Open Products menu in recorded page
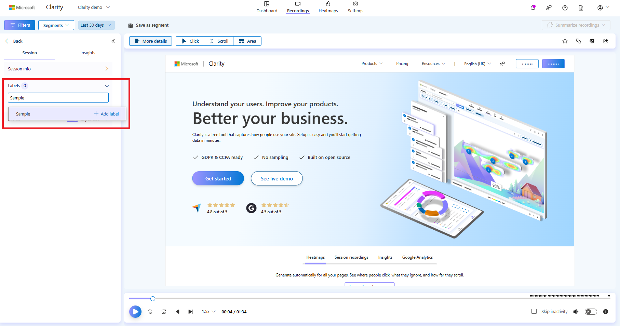 click(372, 64)
